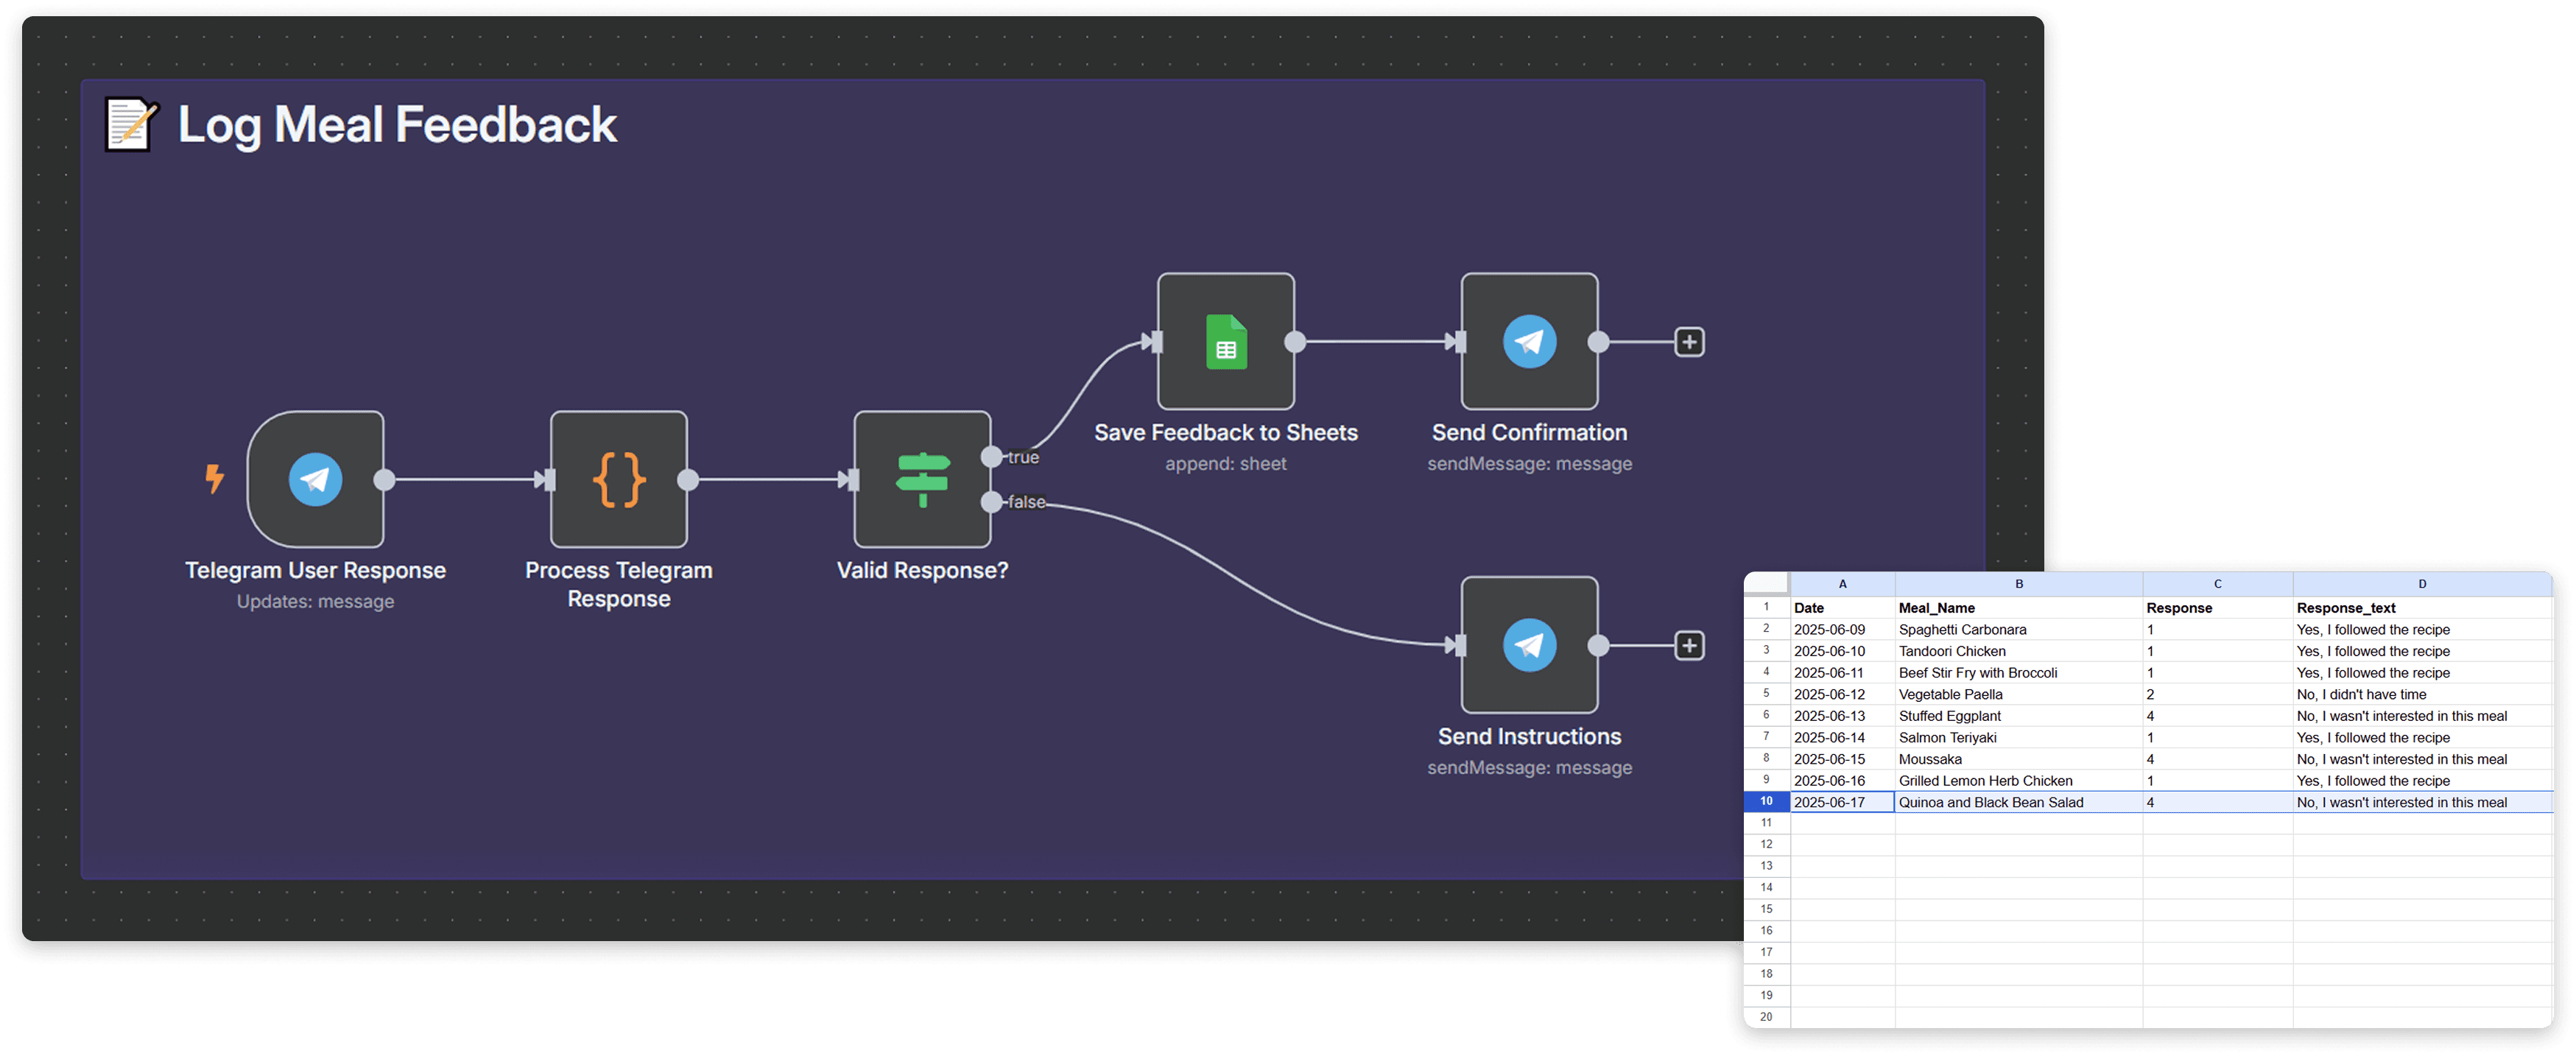Add node after Send Confirmation with plus
The image size is (2576, 1056).
click(x=1689, y=342)
